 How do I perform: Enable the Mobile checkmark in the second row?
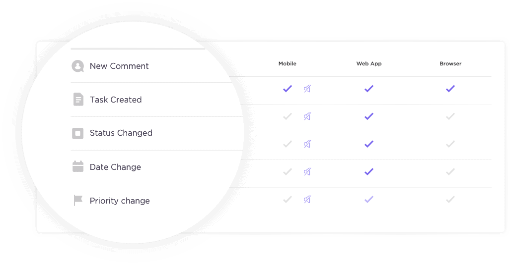[x=288, y=116]
